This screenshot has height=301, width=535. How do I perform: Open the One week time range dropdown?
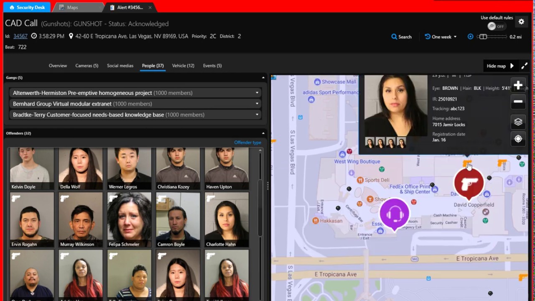click(x=441, y=37)
